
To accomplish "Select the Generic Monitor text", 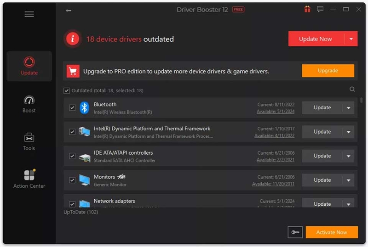I will 110,185.
